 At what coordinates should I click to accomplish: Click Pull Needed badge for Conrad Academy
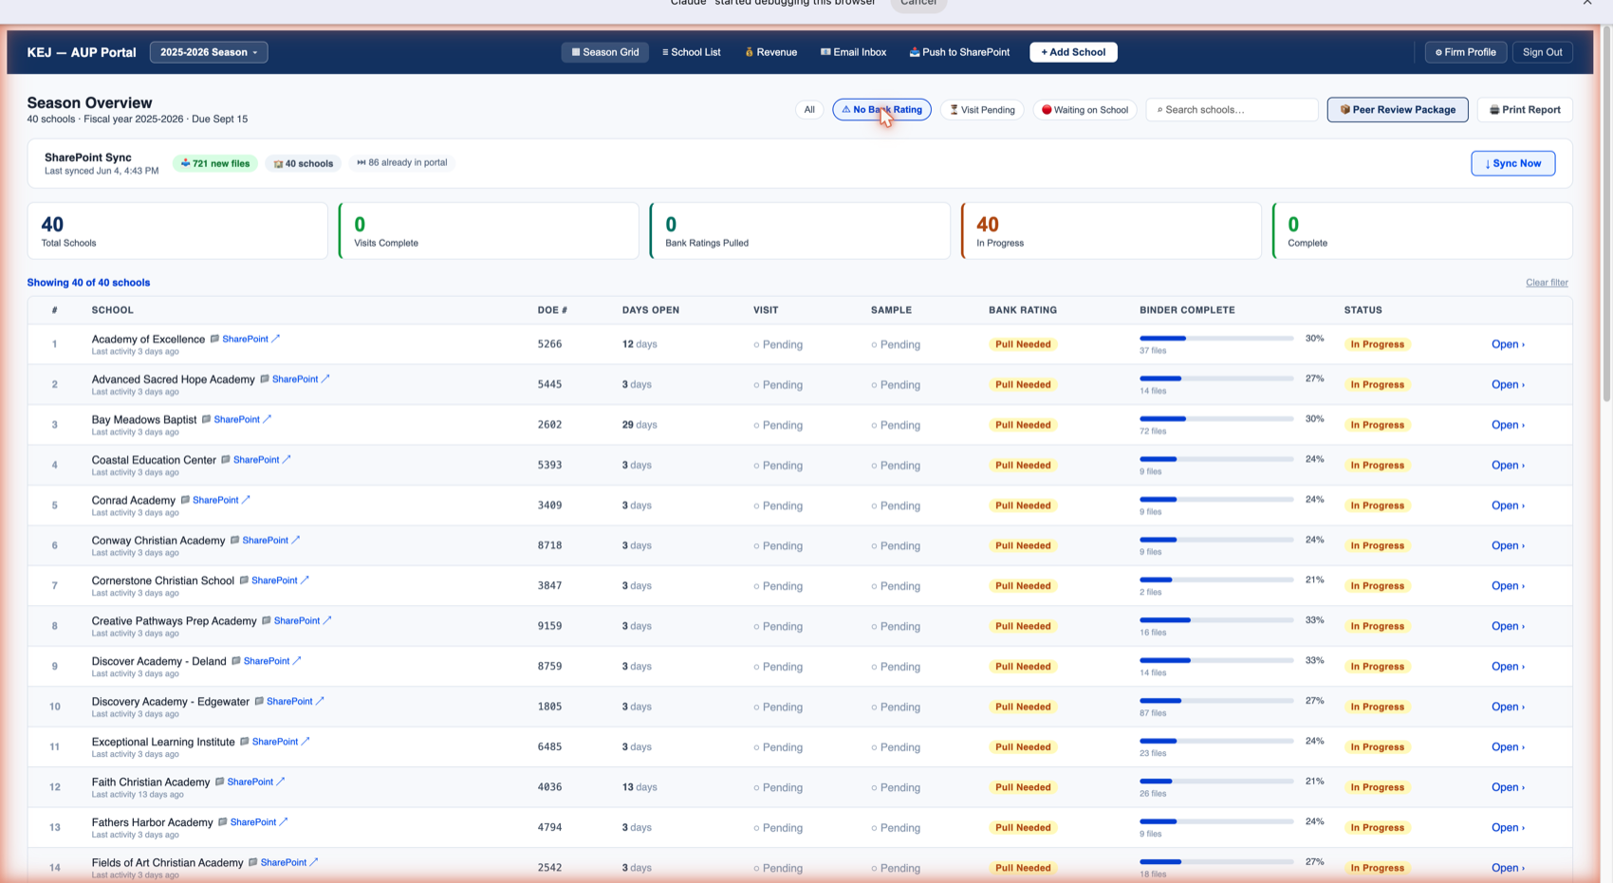pyautogui.click(x=1023, y=506)
